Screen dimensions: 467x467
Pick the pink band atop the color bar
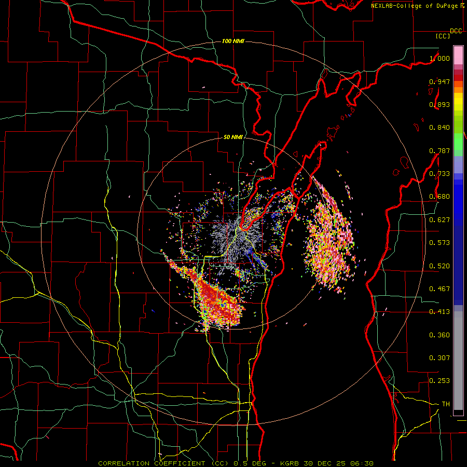click(x=458, y=55)
